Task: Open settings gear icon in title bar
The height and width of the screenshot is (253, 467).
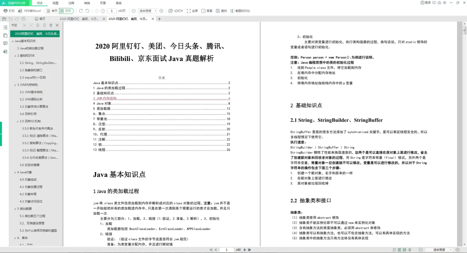Action: click(445, 3)
